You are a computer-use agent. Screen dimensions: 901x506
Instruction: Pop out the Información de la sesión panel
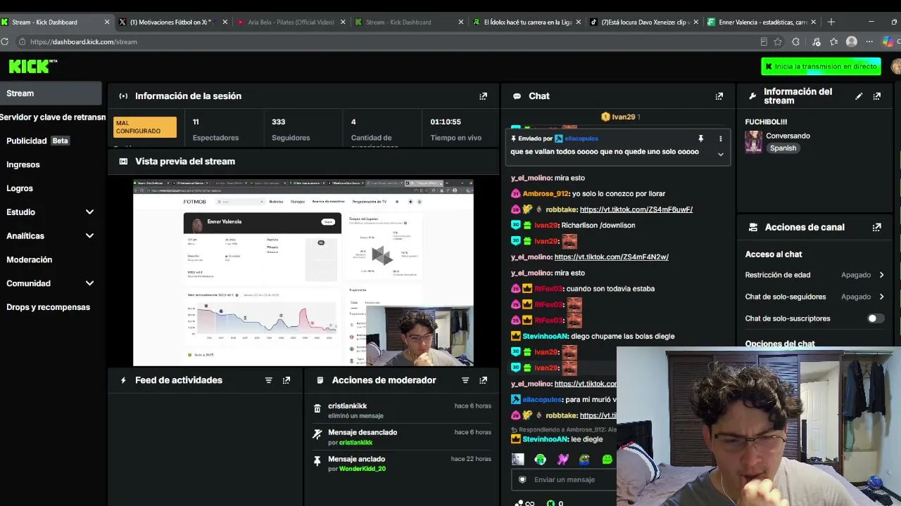click(x=483, y=96)
